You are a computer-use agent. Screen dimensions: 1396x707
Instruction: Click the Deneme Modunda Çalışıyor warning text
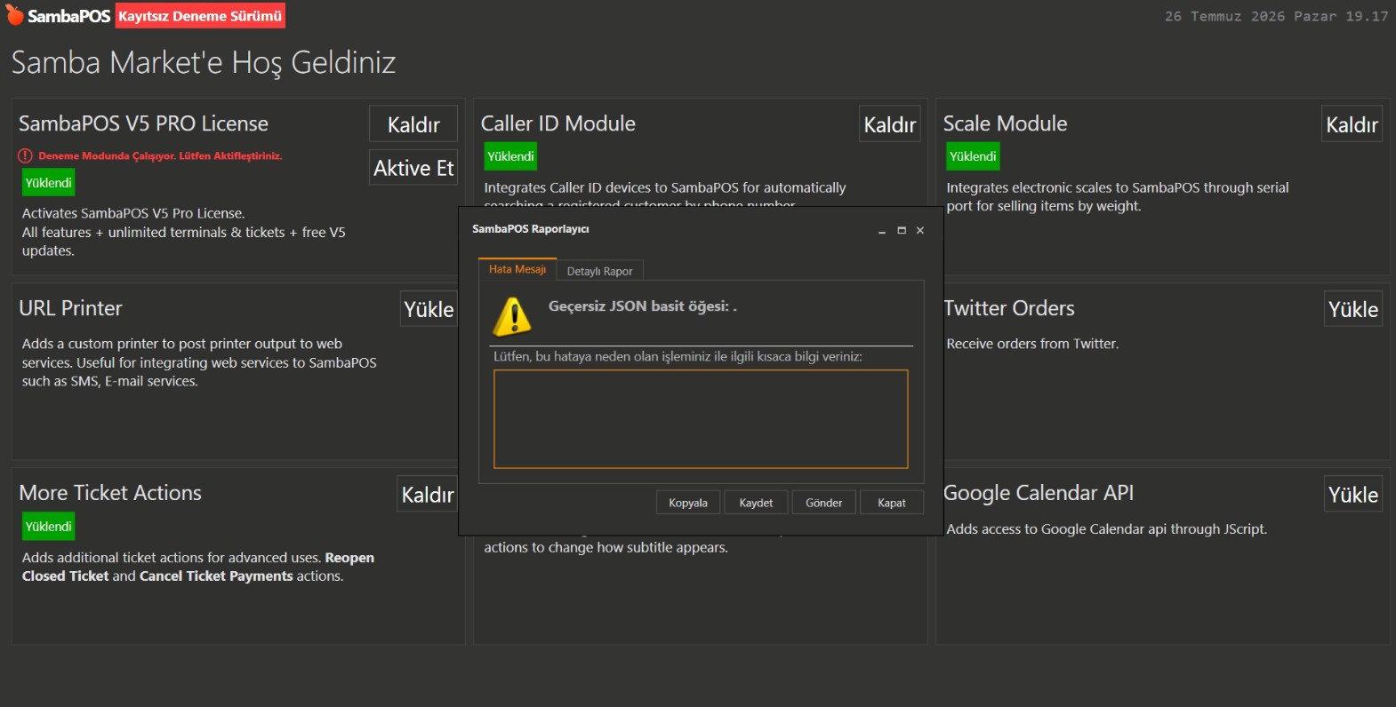click(160, 155)
